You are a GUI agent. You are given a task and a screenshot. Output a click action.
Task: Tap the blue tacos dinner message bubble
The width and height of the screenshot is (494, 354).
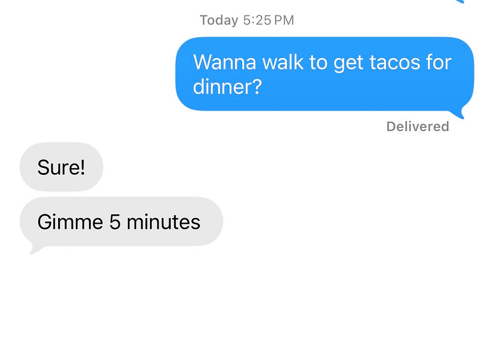tap(325, 74)
